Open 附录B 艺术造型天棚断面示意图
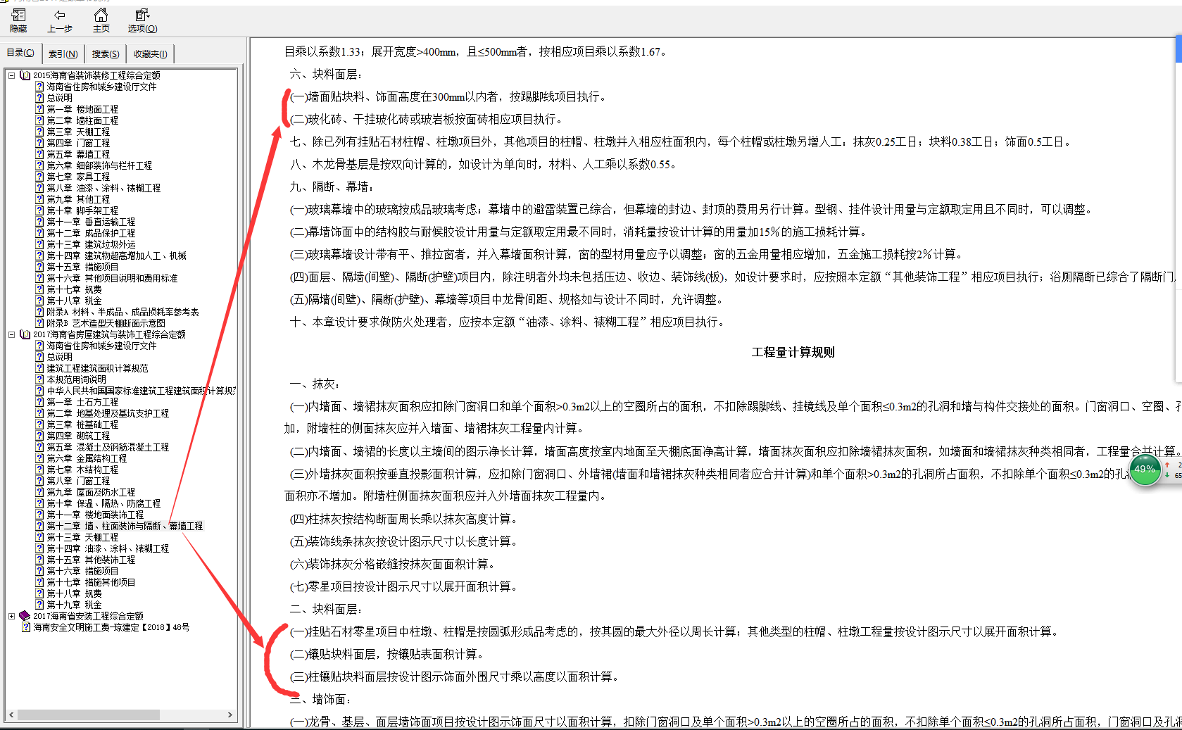The width and height of the screenshot is (1182, 730). (x=106, y=323)
